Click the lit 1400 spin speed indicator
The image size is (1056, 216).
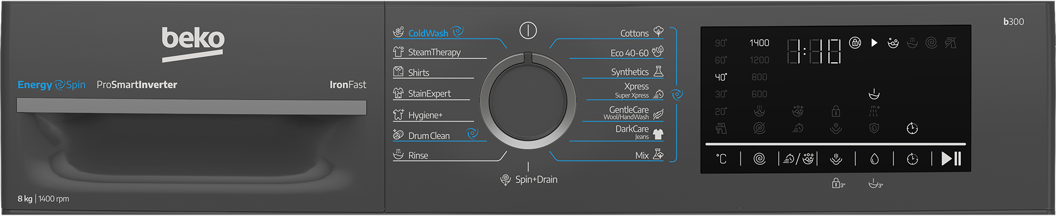[x=759, y=43]
